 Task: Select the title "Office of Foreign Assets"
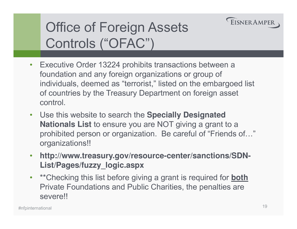(x=116, y=27)
